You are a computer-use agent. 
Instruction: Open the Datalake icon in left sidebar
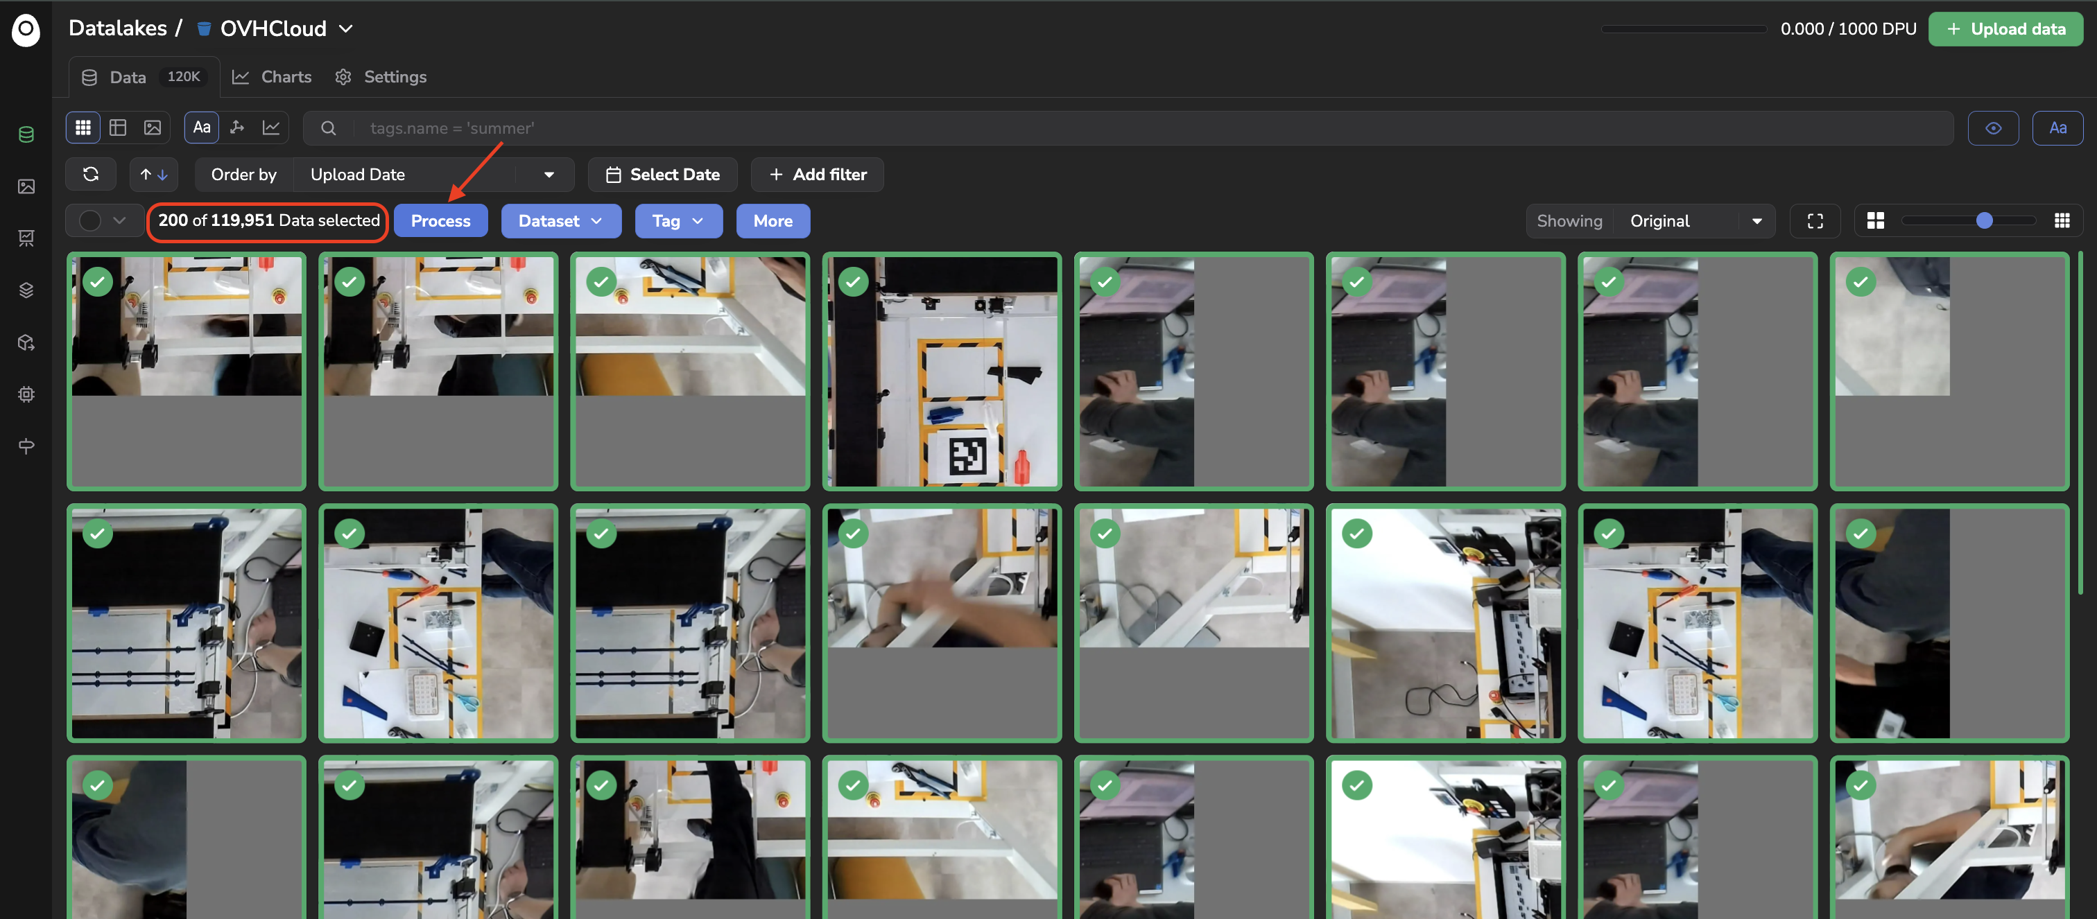pyautogui.click(x=26, y=134)
